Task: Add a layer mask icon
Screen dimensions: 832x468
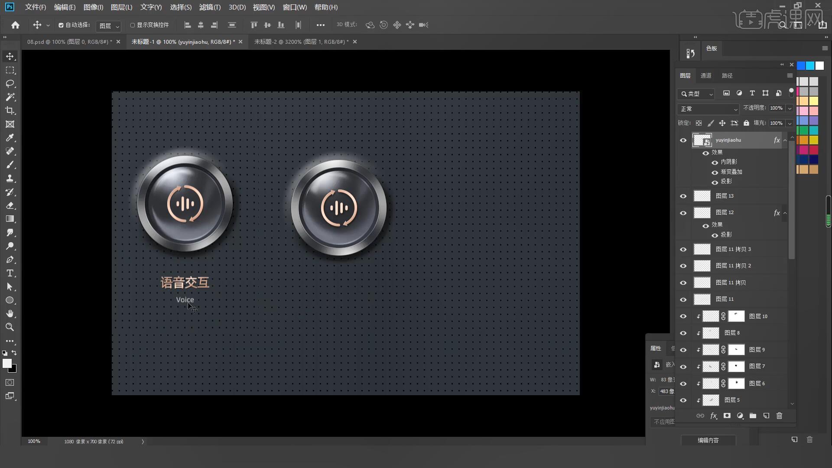Action: pos(727,416)
